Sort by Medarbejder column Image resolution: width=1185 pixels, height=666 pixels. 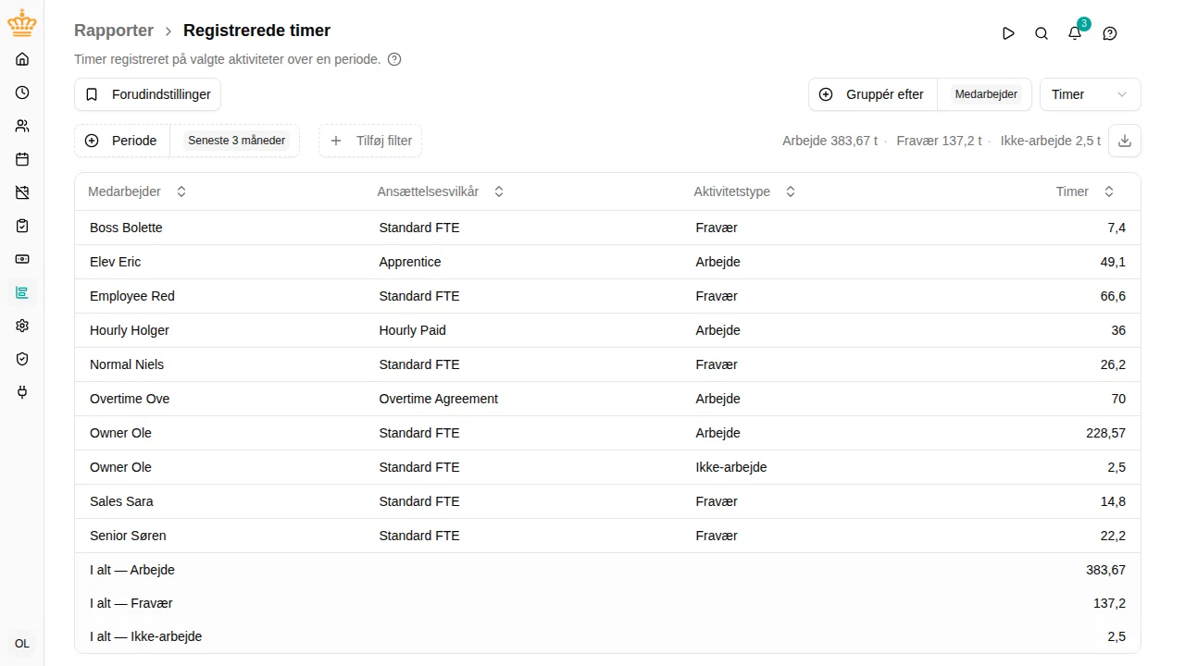pos(137,191)
